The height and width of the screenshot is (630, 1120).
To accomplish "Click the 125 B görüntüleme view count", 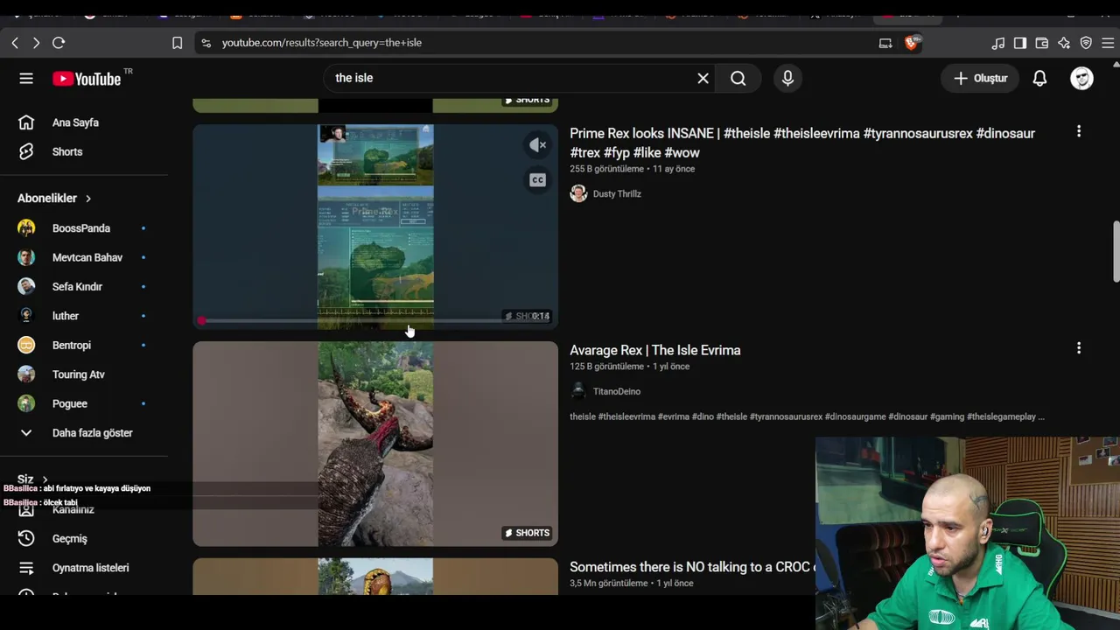I will coord(606,367).
